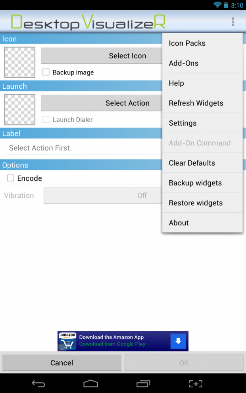Tap the checkered icon preview in the Icon section

coord(19,62)
